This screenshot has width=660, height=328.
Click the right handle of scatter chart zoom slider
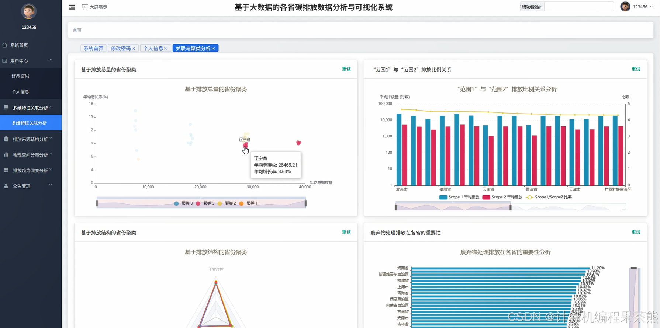(x=306, y=203)
